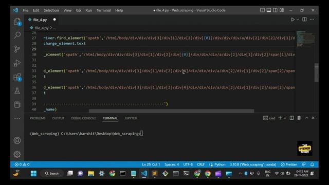This screenshot has width=329, height=185.
Task: Open Sublime Text from taskbar
Action: (x=155, y=174)
